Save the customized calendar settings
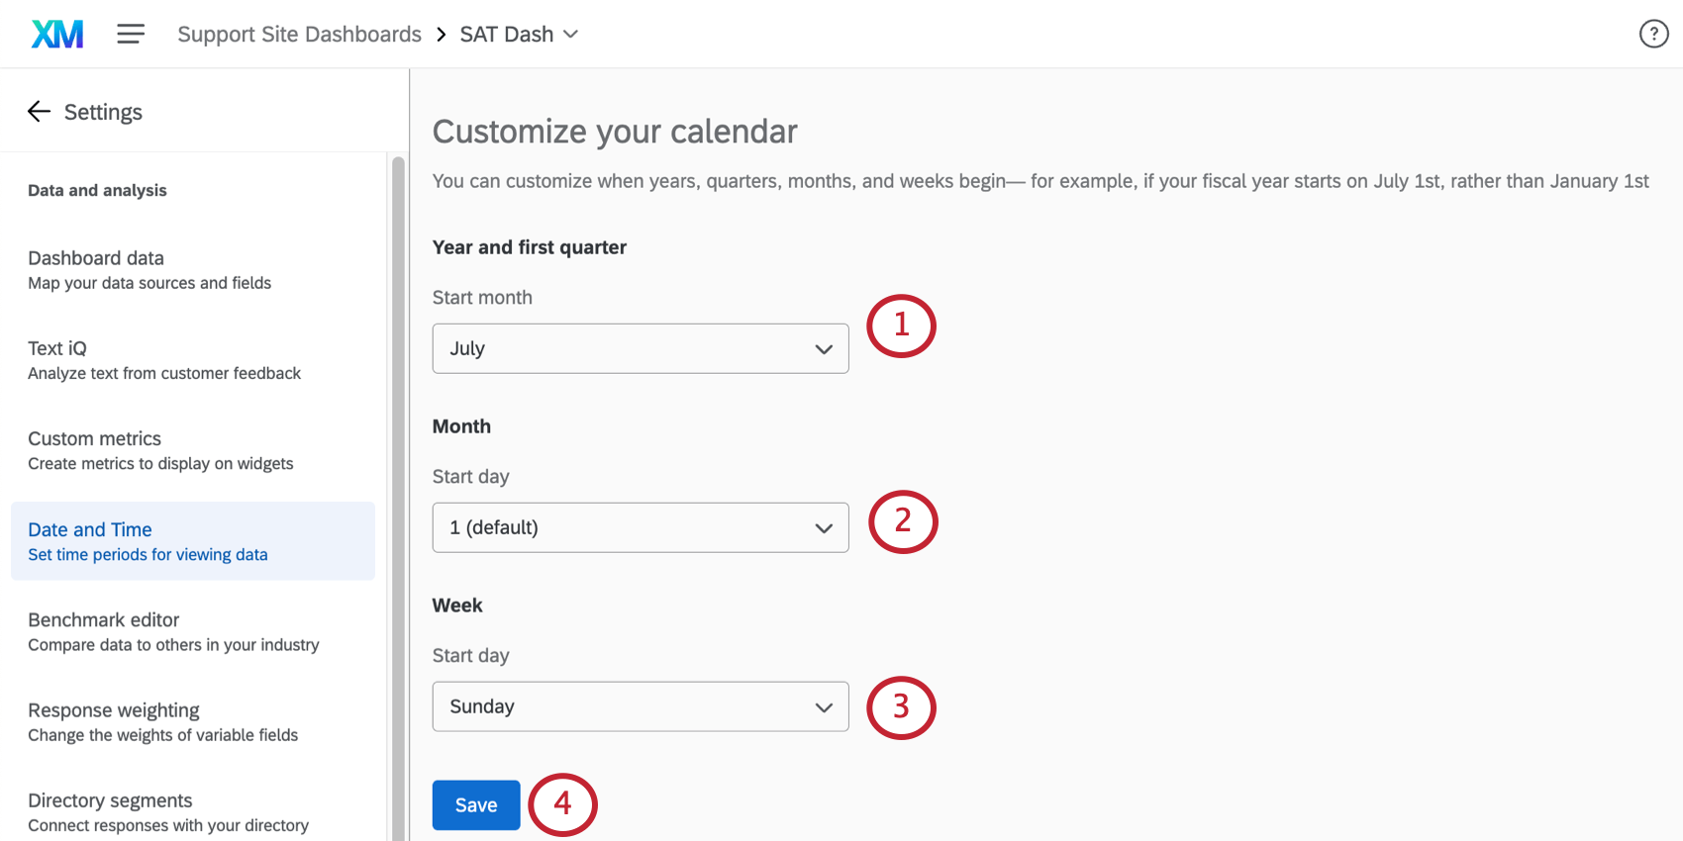Screen dimensions: 1683x841 click(475, 804)
